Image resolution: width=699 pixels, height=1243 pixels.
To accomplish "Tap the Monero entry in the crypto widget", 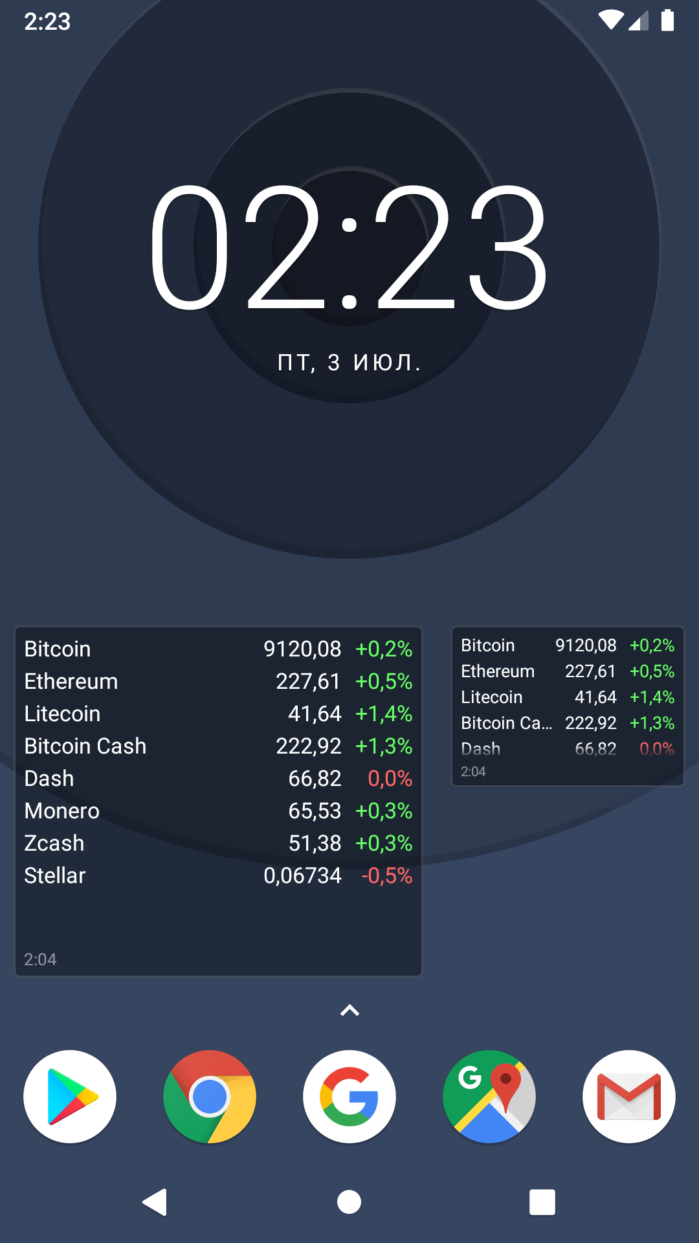I will (x=62, y=811).
